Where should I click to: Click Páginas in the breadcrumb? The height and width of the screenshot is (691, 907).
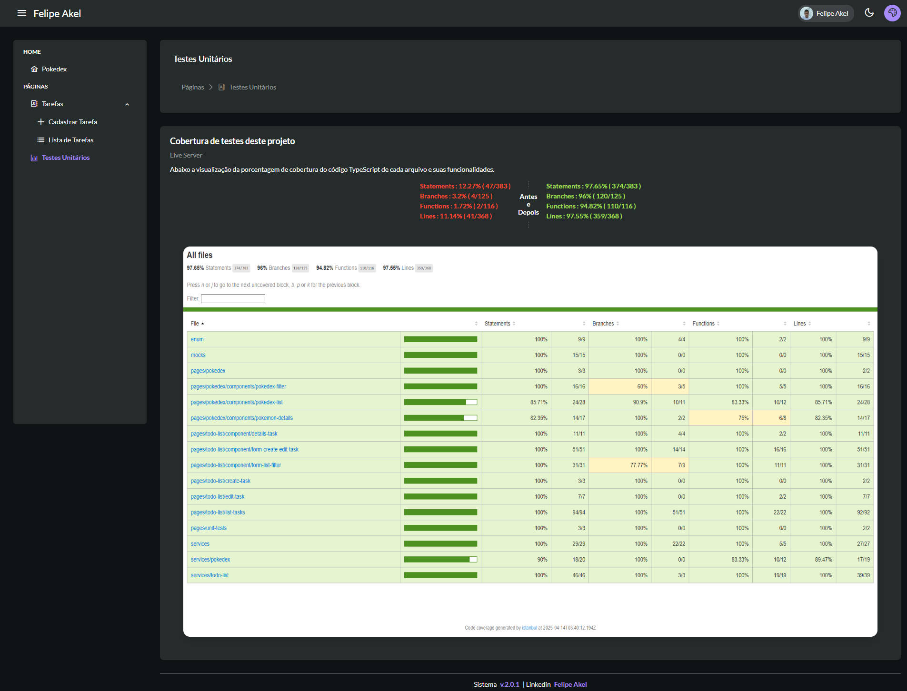click(192, 87)
